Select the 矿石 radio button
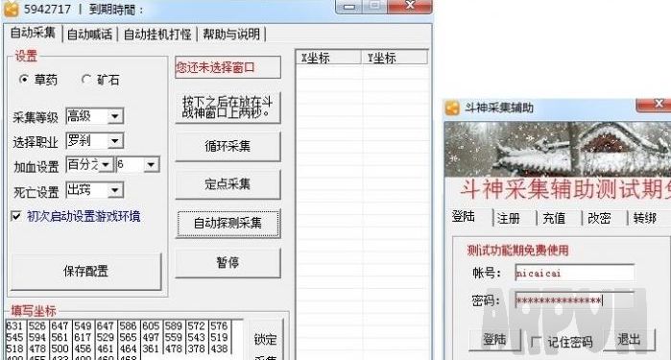Screen dimensions: 671x360 (86, 80)
